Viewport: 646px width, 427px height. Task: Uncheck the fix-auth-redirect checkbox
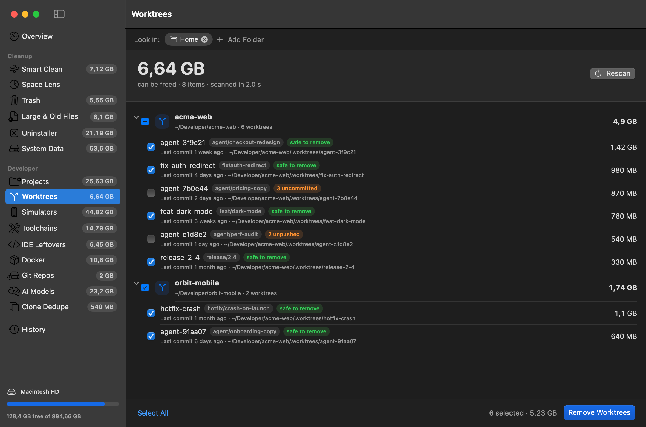click(x=151, y=170)
